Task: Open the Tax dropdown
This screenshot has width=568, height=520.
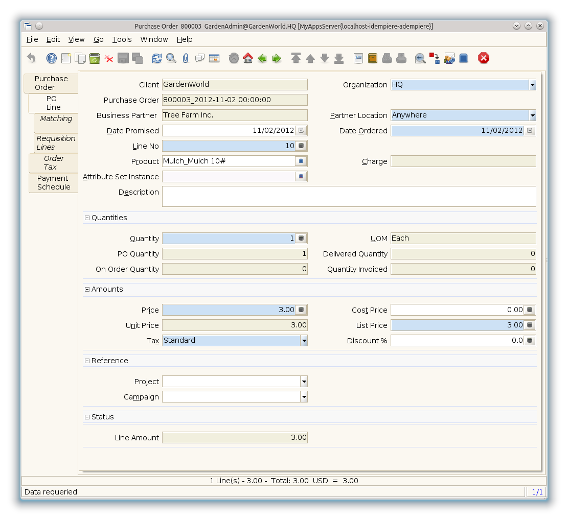Action: coord(304,341)
